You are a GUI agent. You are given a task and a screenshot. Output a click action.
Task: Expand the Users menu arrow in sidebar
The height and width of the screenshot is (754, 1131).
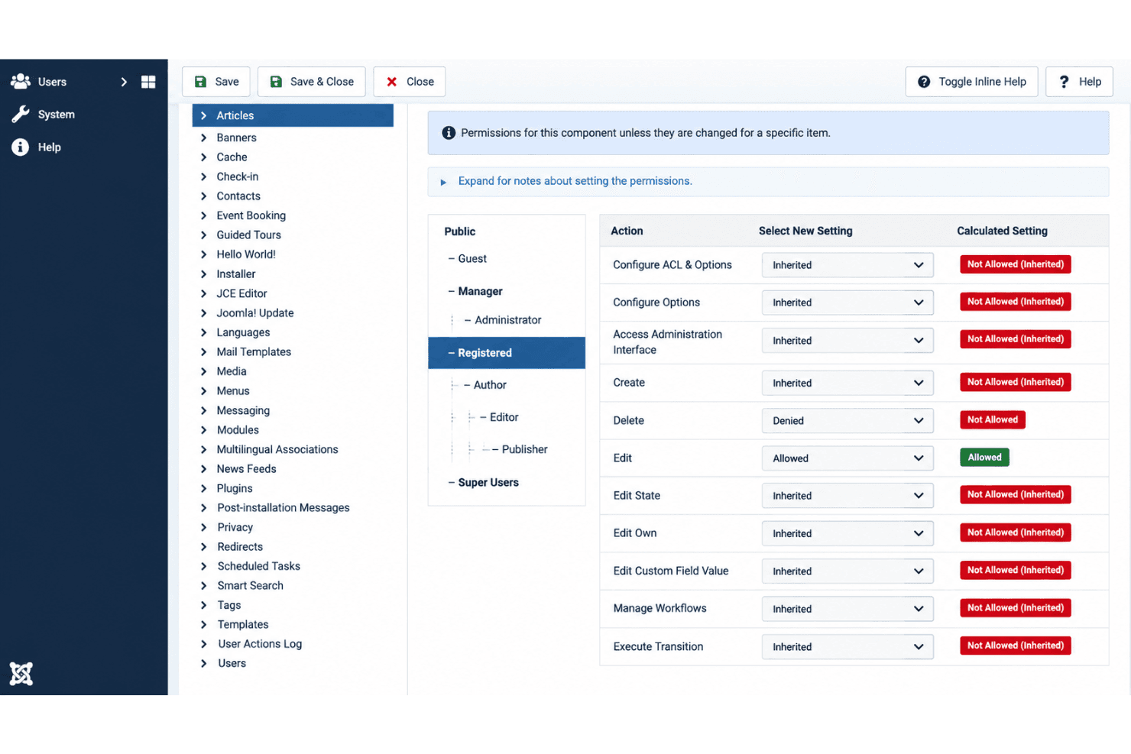[124, 82]
